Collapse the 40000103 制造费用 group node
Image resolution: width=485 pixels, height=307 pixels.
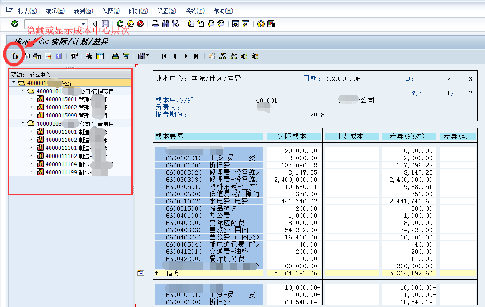(23, 123)
